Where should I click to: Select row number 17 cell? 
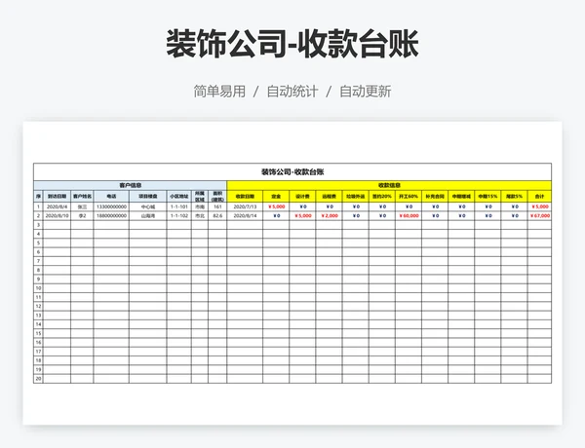(38, 352)
